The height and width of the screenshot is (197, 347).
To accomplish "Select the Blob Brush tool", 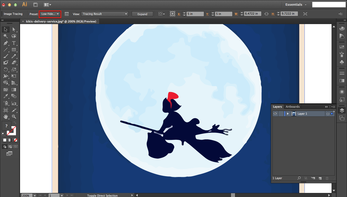I will click(x=6, y=63).
